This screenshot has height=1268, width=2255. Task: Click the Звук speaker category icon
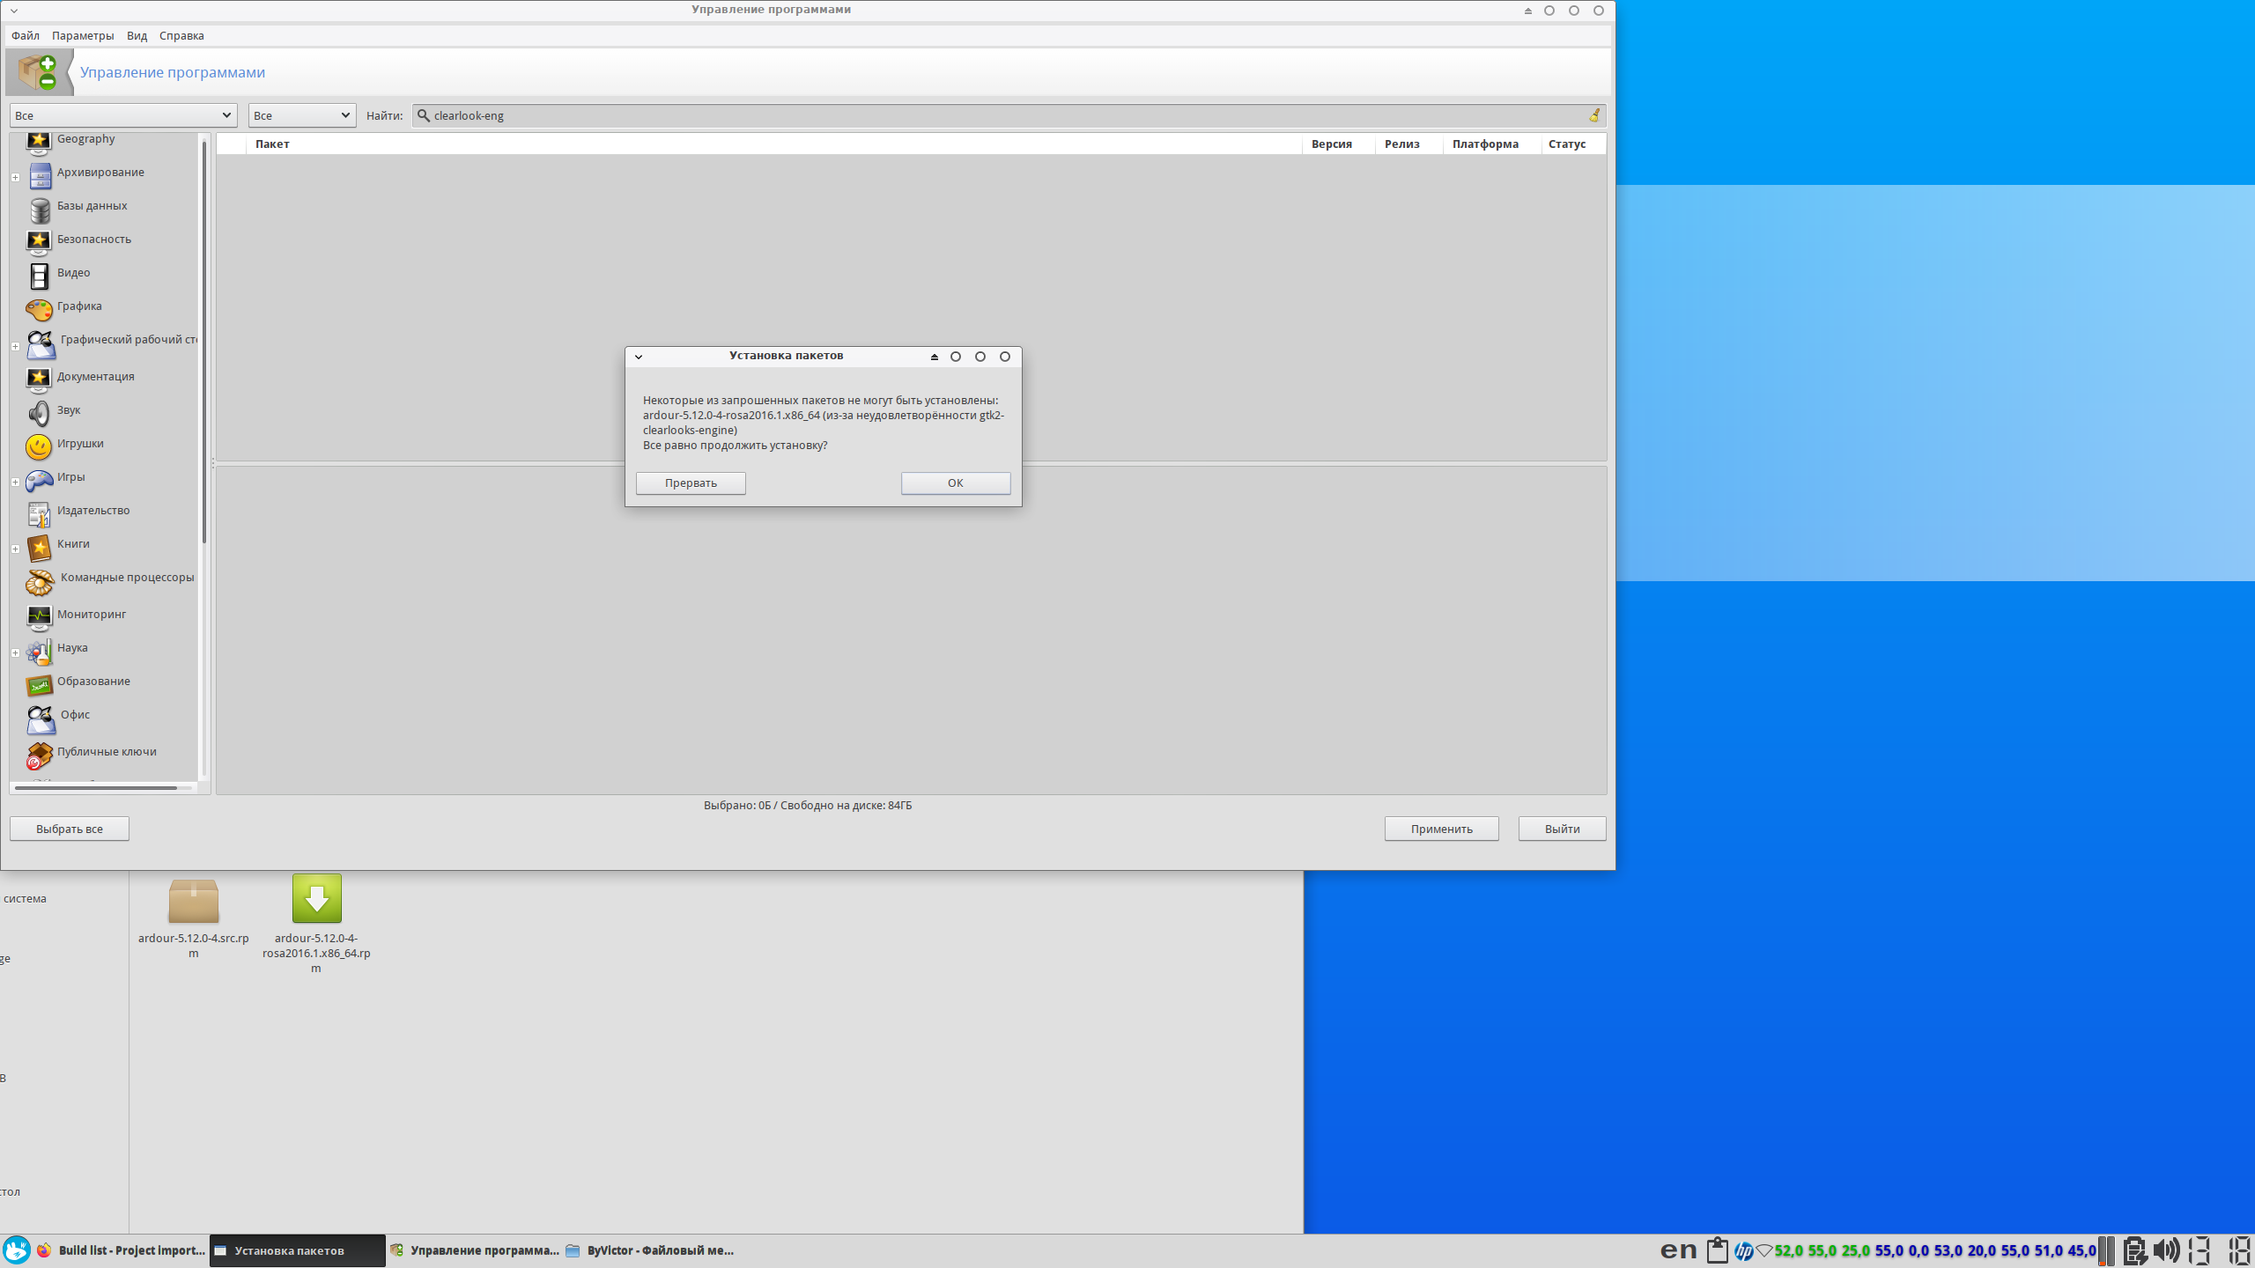[x=39, y=412]
